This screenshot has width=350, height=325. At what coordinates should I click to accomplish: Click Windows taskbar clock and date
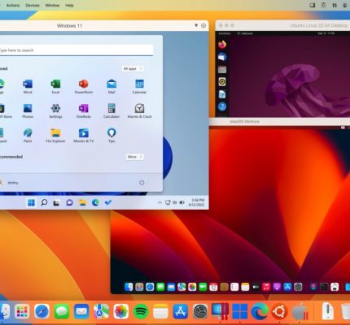pos(196,202)
